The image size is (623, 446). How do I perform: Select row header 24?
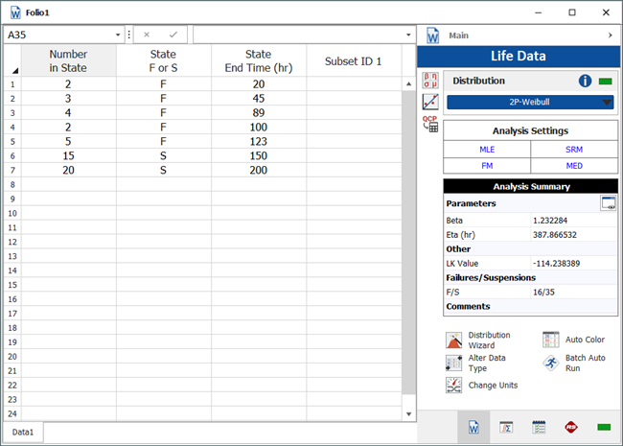[x=12, y=413]
